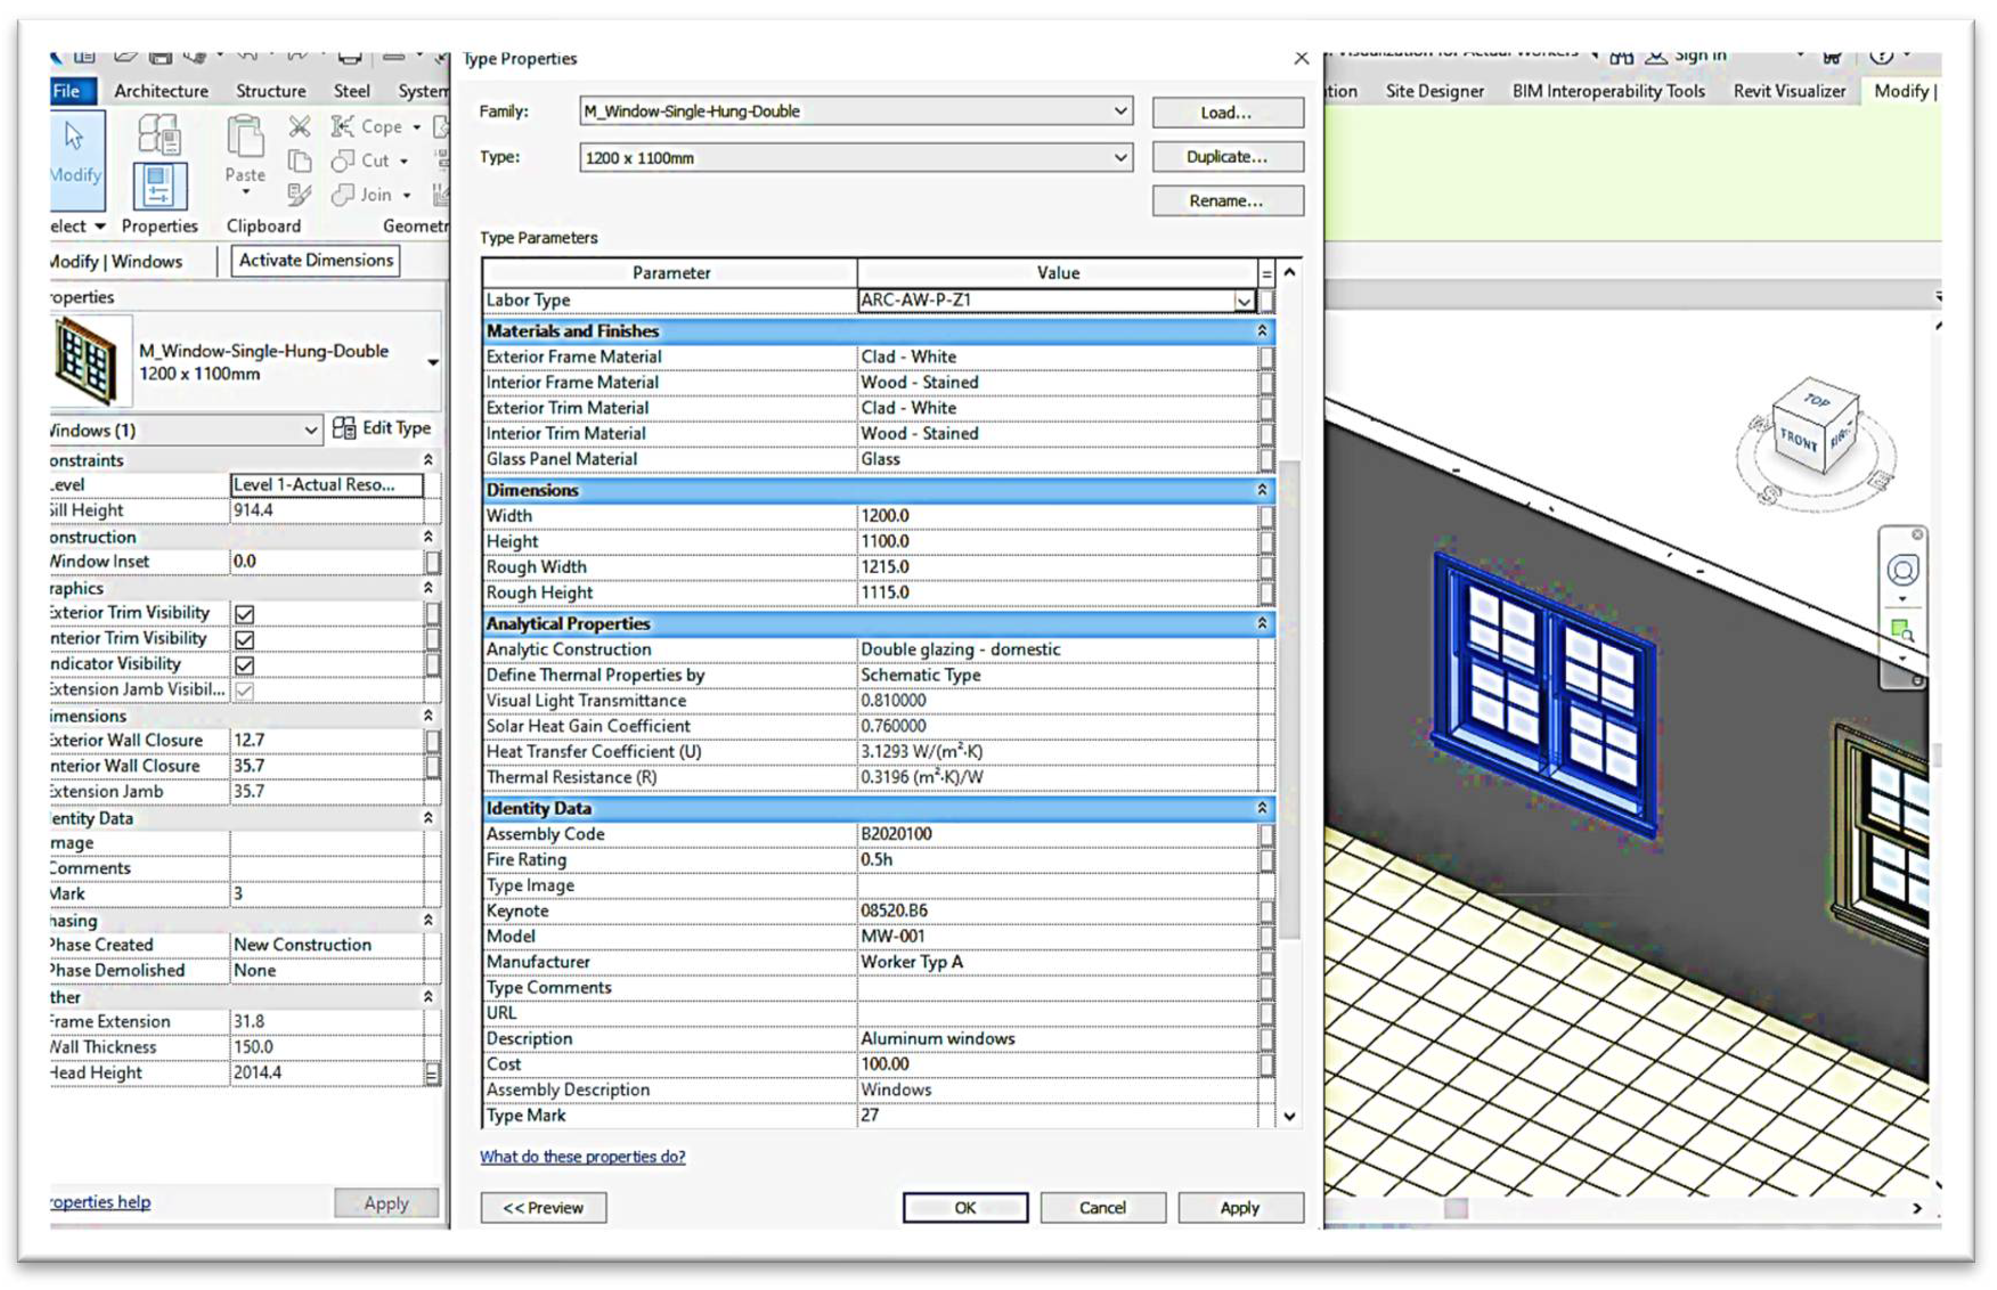The width and height of the screenshot is (1997, 1290).
Task: Click the Duplicate... button
Action: (x=1227, y=157)
